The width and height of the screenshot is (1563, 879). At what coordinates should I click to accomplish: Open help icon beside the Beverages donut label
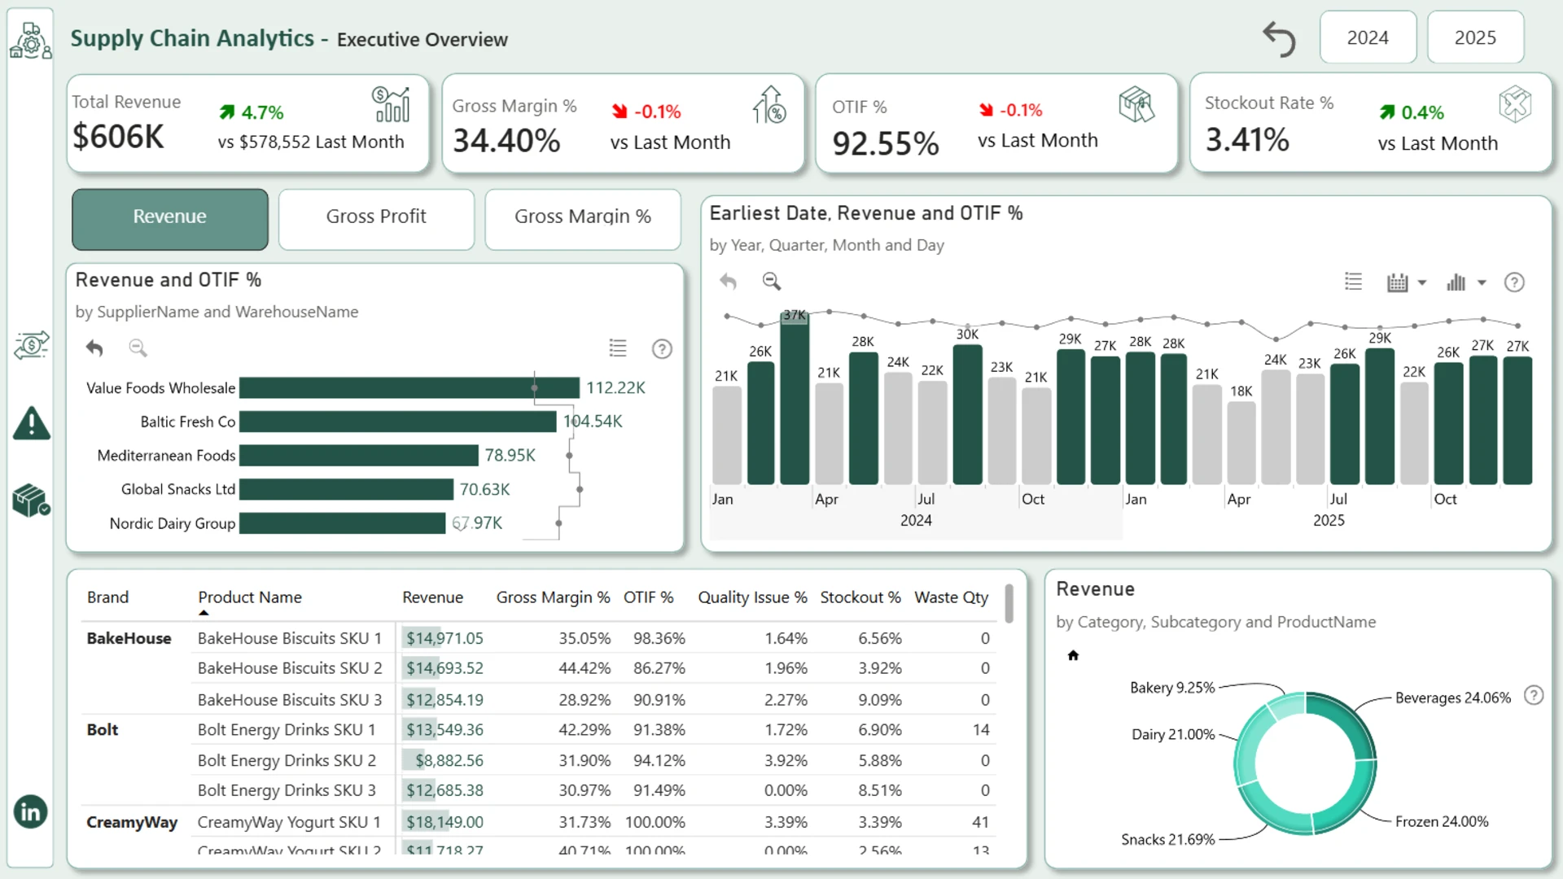(1534, 695)
